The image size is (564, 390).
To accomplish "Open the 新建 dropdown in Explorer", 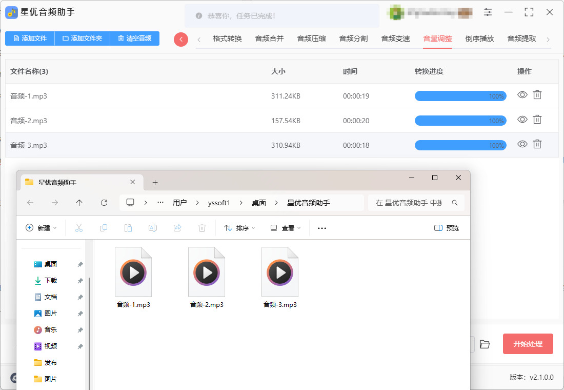I will pyautogui.click(x=41, y=228).
